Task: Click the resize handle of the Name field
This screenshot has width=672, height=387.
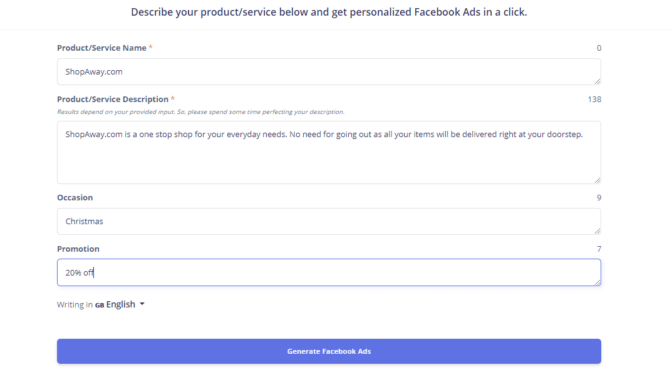Action: 597,81
